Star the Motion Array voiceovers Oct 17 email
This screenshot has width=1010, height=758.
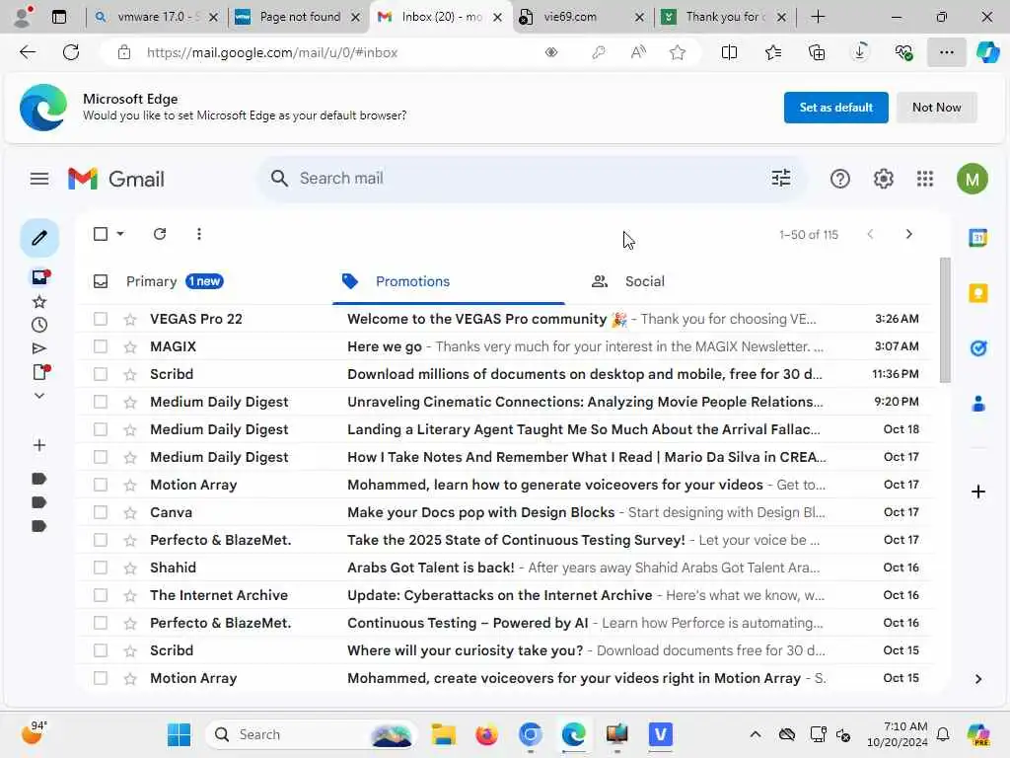pos(130,484)
